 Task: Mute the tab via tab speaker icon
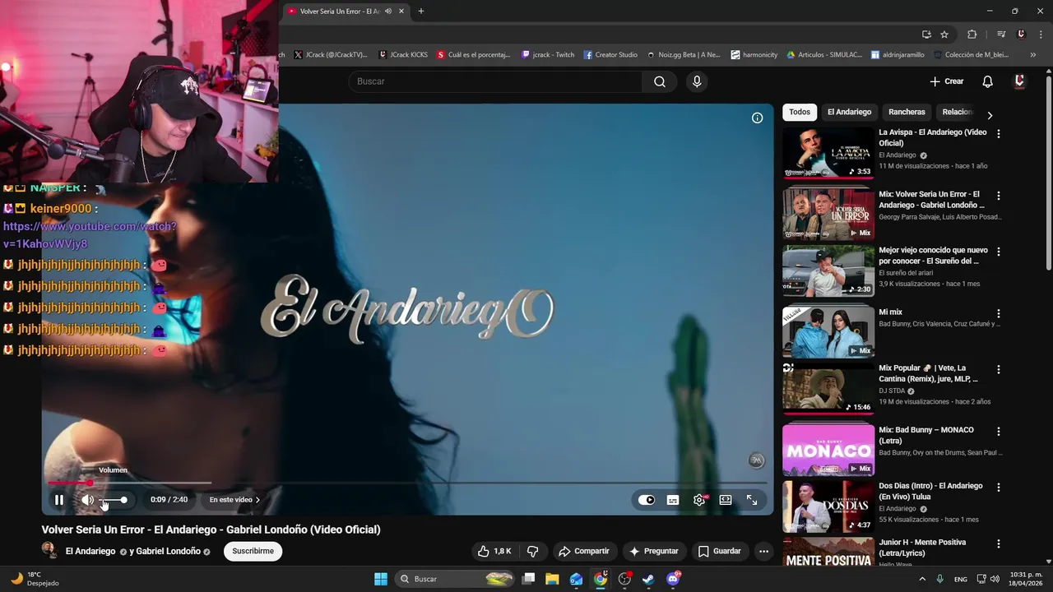tap(388, 12)
